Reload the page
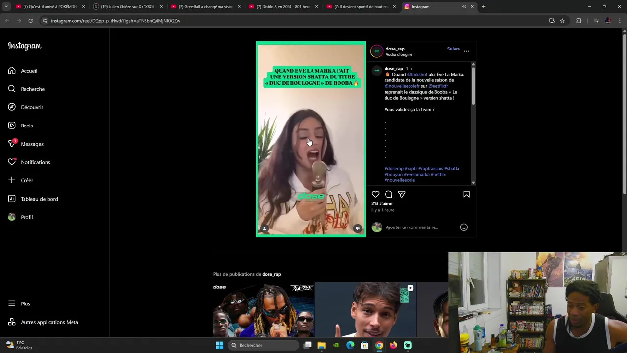Screen dimensions: 627x353 click(30, 21)
